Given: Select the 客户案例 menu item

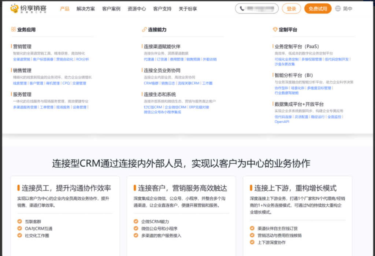Looking at the screenshot, I should [x=111, y=9].
